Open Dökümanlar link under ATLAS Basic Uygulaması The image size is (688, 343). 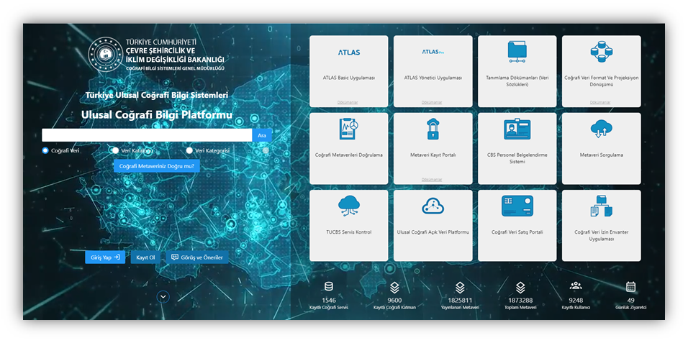pyautogui.click(x=348, y=102)
